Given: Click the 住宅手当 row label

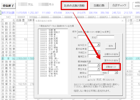Looking at the screenshot, I should [8, 78].
